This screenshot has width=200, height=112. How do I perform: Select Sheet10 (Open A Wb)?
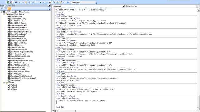point(18,19)
